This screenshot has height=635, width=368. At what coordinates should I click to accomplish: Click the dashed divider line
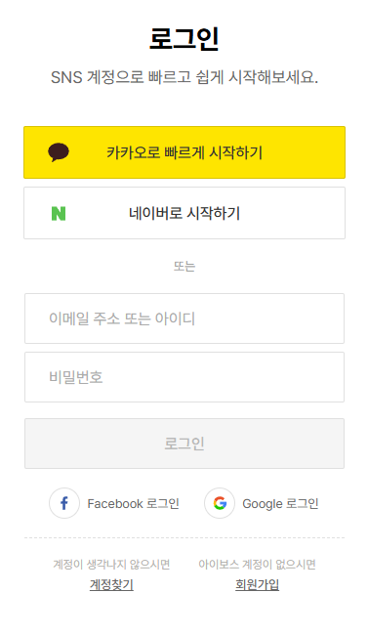184,538
